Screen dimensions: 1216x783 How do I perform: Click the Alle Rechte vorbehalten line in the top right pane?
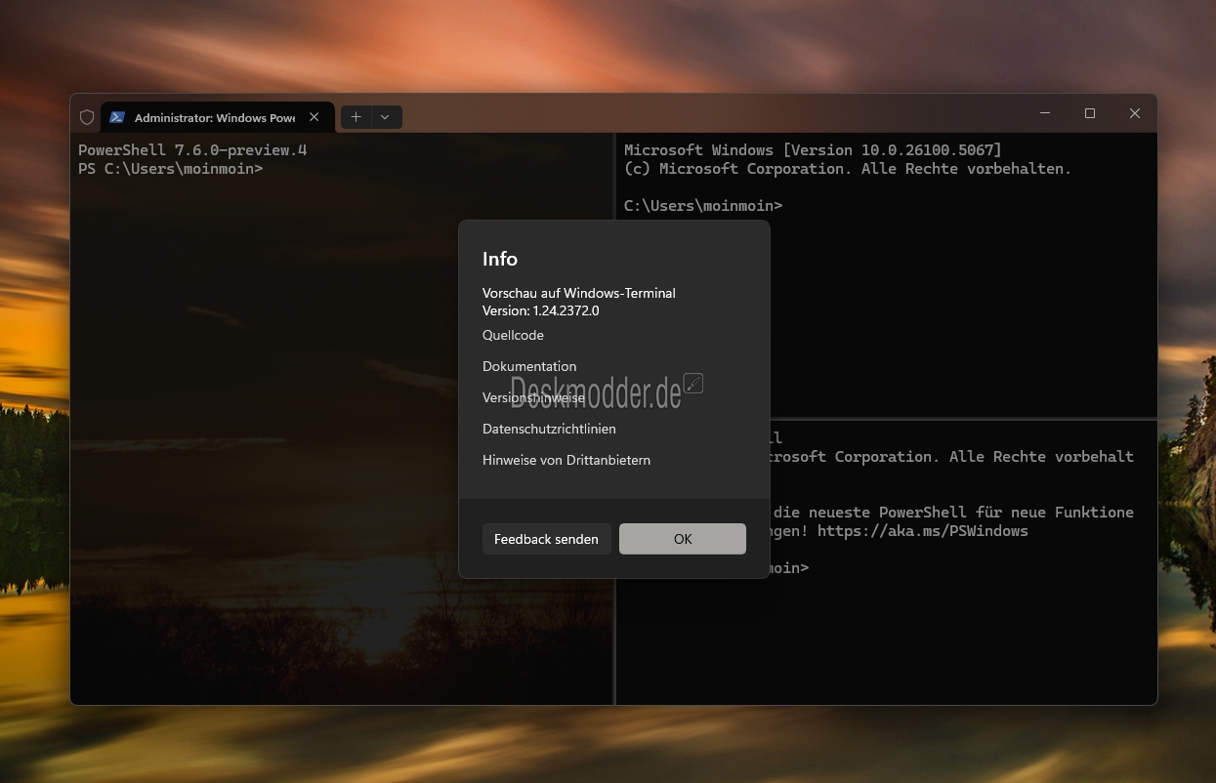pos(848,169)
